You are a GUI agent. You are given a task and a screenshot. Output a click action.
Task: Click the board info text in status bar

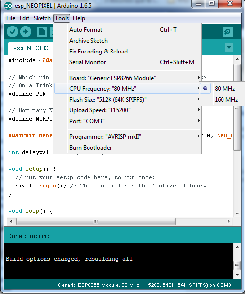click(144, 285)
